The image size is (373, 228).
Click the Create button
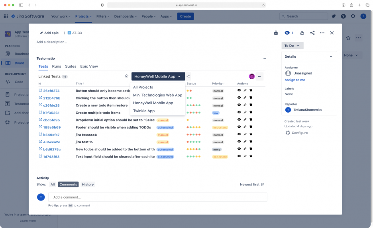tap(185, 16)
